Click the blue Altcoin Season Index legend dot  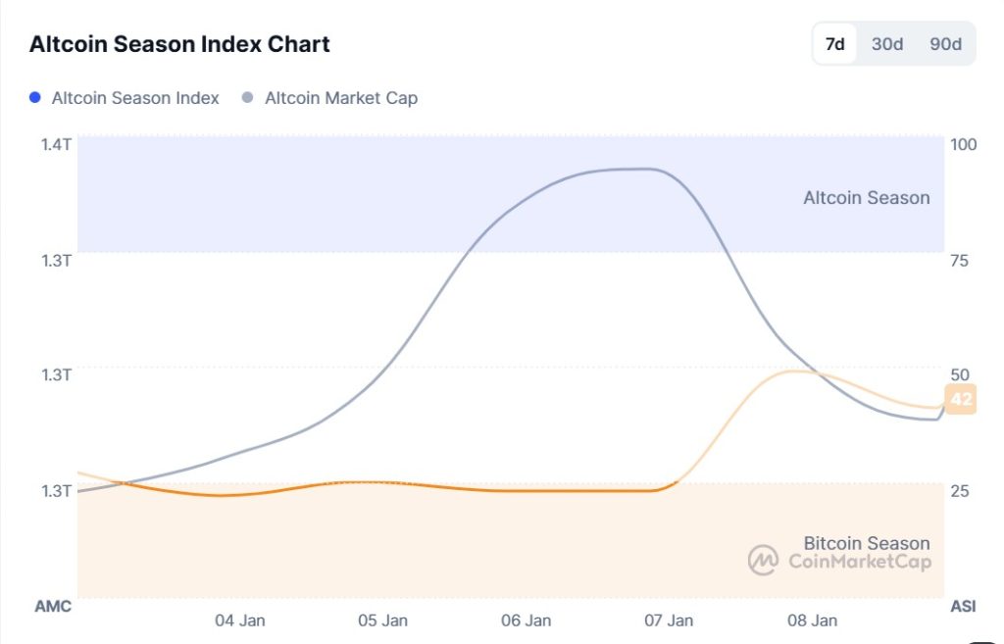[36, 98]
